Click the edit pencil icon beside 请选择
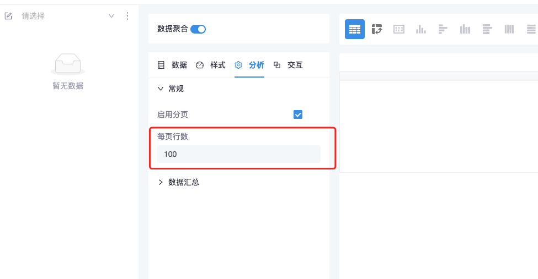The image size is (538, 279). click(8, 16)
